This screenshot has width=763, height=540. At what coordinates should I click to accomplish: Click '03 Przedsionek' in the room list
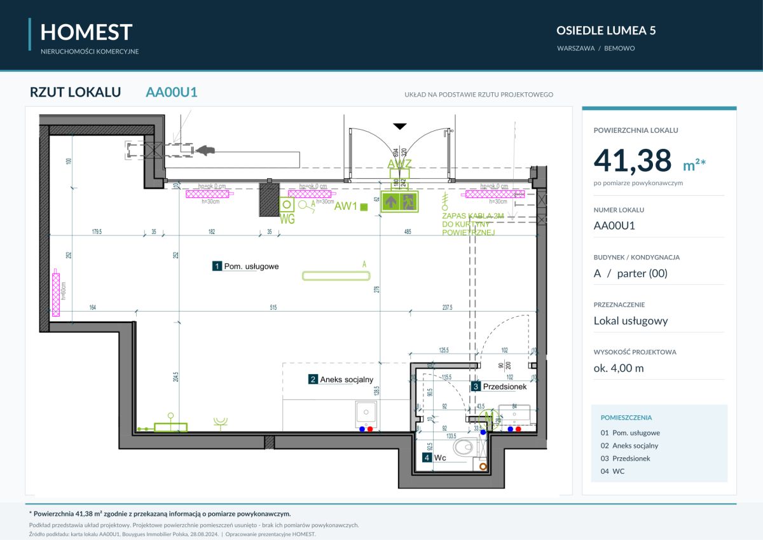coord(626,459)
